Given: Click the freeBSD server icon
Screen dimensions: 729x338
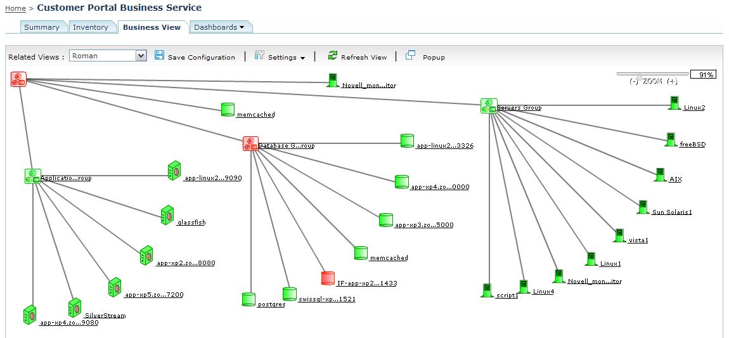Looking at the screenshot, I should pyautogui.click(x=671, y=140).
